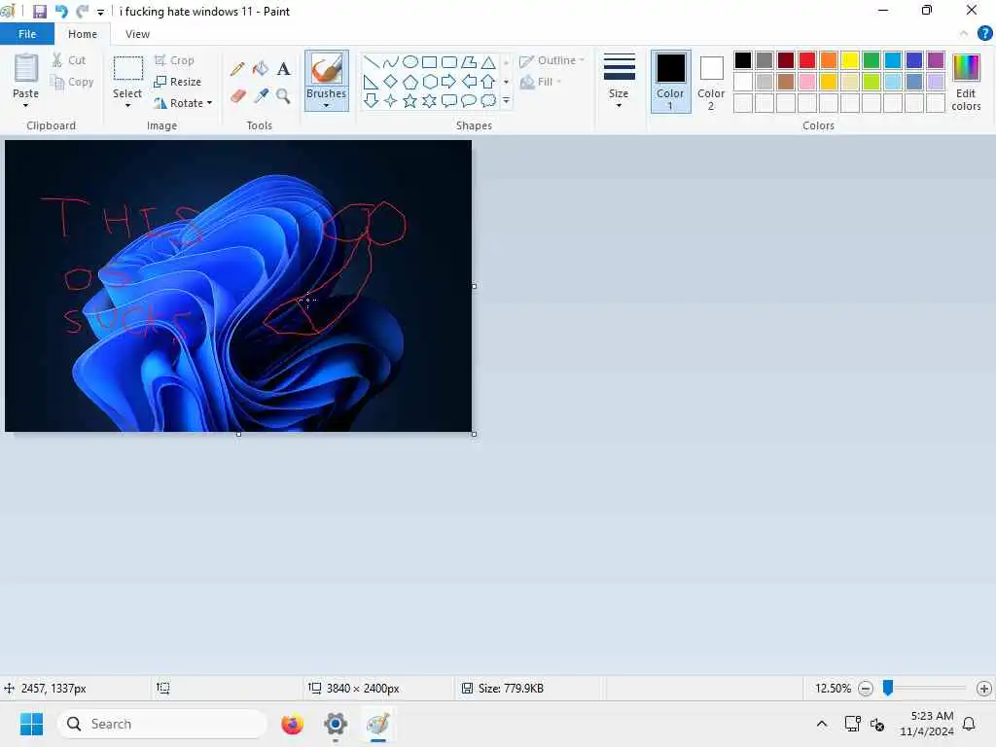The height and width of the screenshot is (747, 996).
Task: Choose the Curve shape
Action: [x=391, y=61]
